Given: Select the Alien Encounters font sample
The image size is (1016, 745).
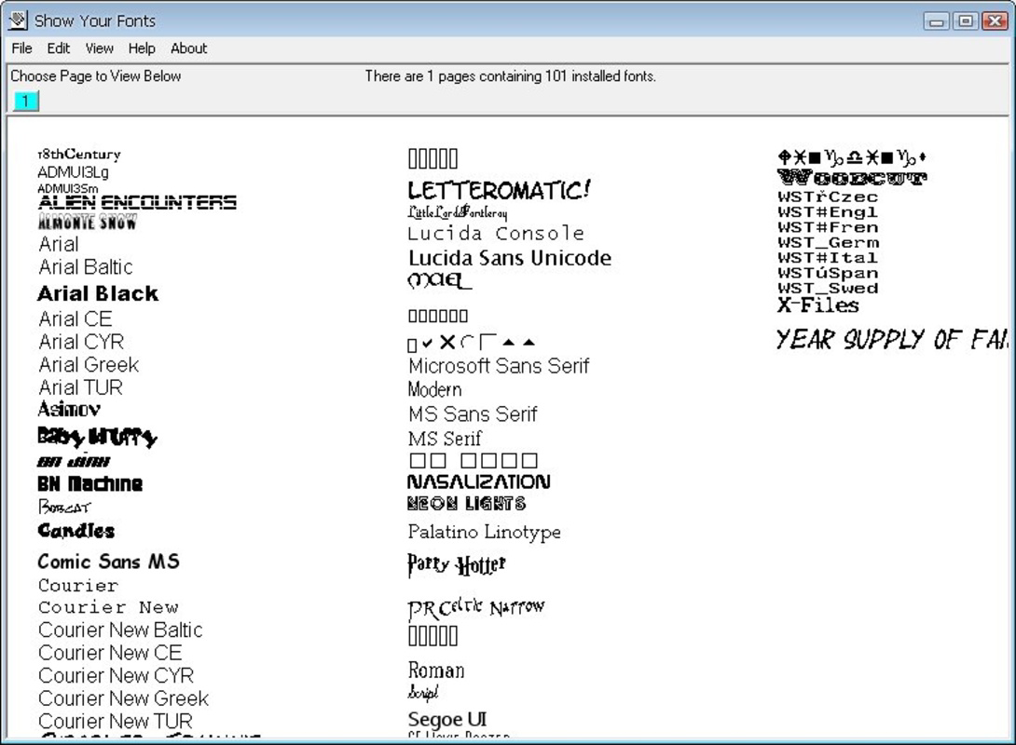Looking at the screenshot, I should 137,202.
